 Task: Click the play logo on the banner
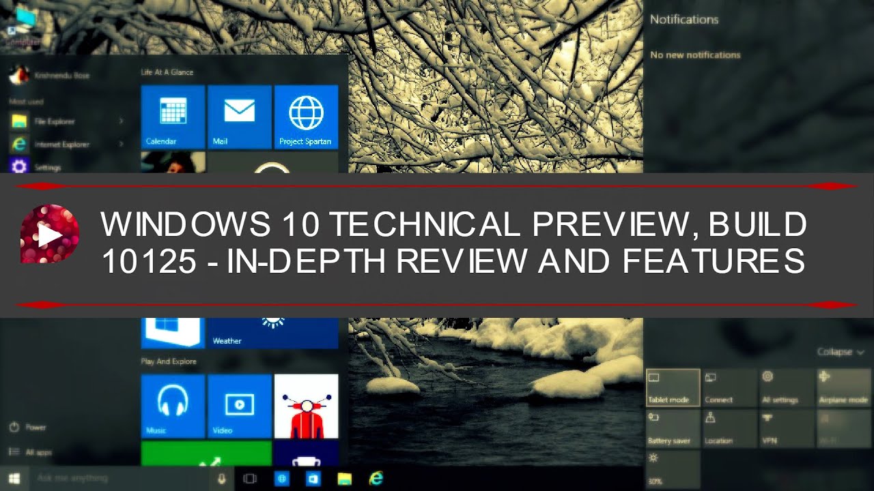point(50,234)
